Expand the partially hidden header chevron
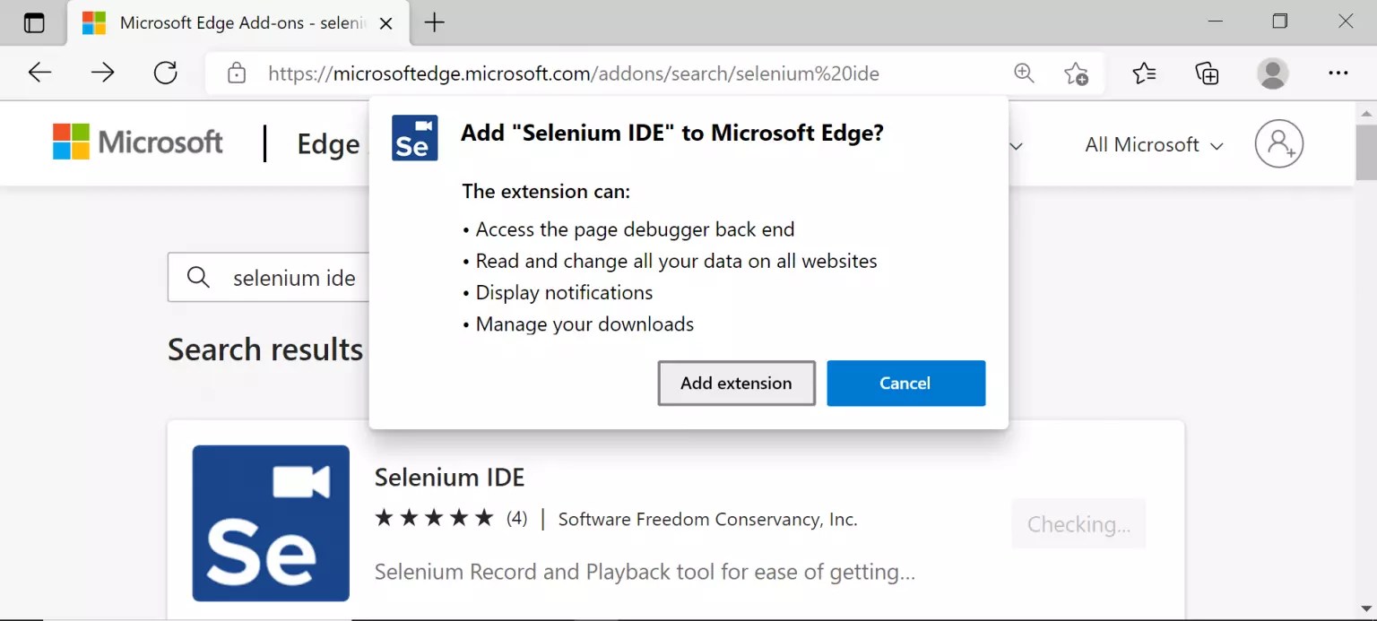The width and height of the screenshot is (1377, 621). (1014, 145)
